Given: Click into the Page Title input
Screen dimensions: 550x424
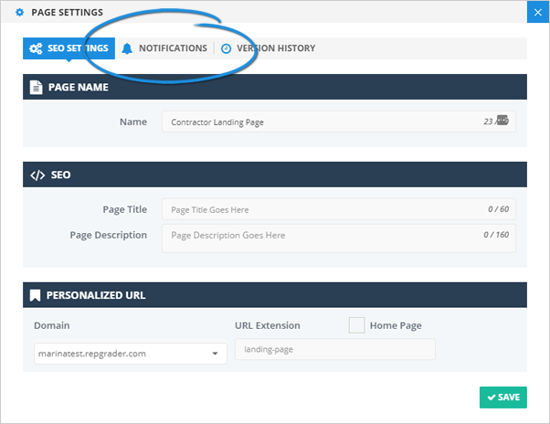Looking at the screenshot, I should [x=320, y=210].
